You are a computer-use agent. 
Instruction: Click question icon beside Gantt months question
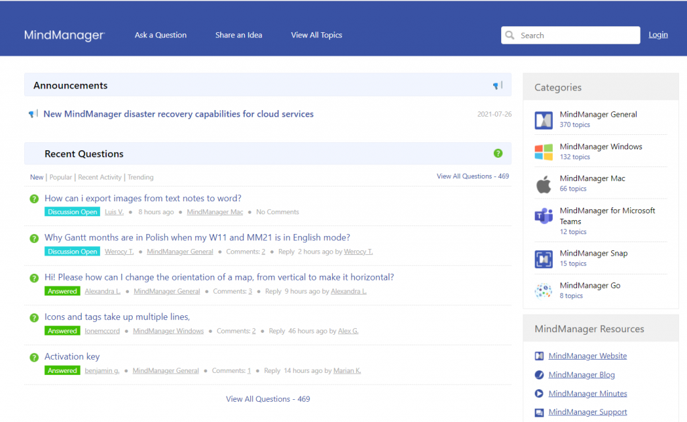pyautogui.click(x=34, y=238)
